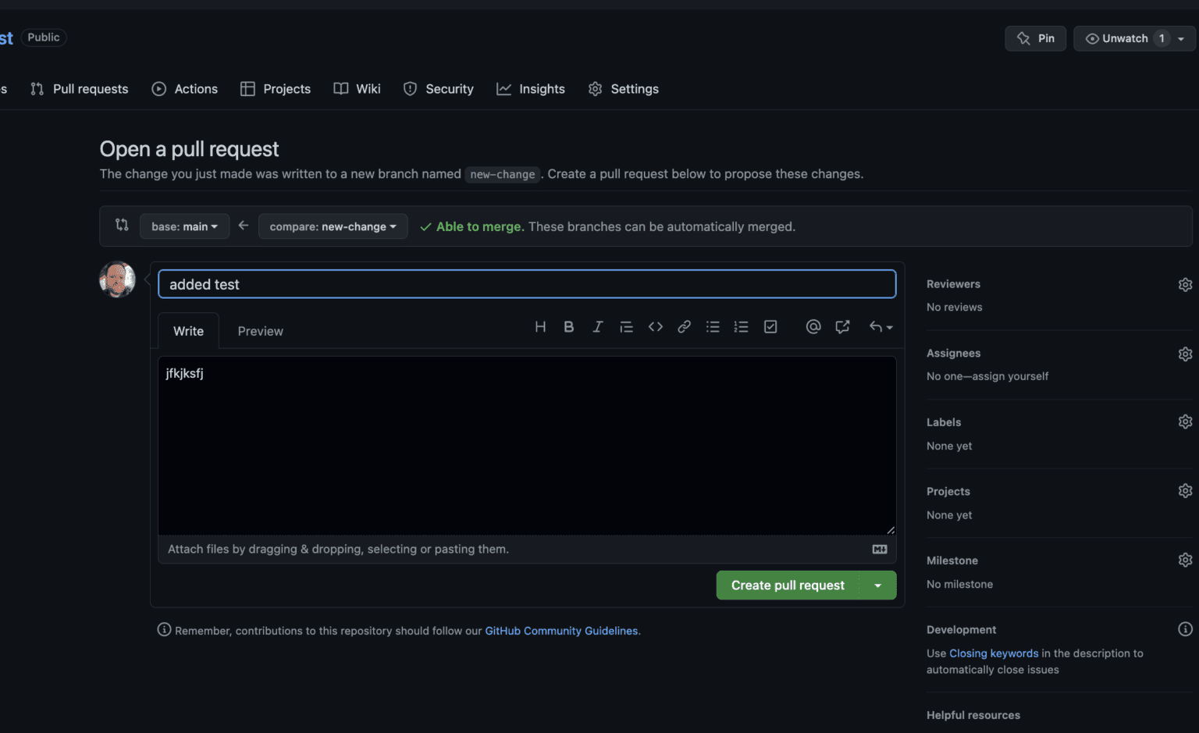1199x733 pixels.
Task: Open the branch comparison swap icon
Action: pos(121,226)
